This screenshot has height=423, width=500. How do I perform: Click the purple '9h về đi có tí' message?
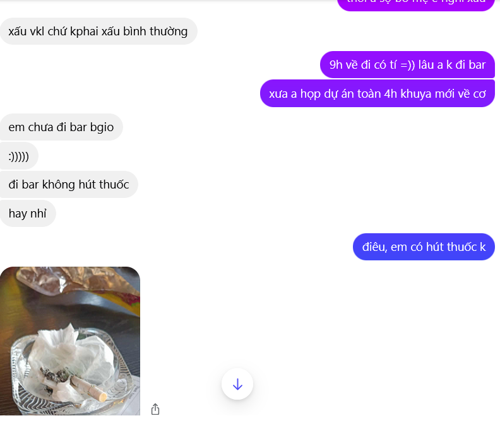pyautogui.click(x=407, y=64)
